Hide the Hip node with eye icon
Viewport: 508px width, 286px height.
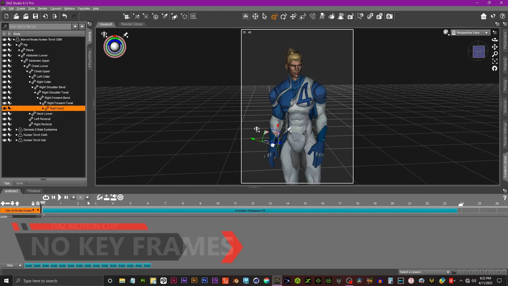4,45
